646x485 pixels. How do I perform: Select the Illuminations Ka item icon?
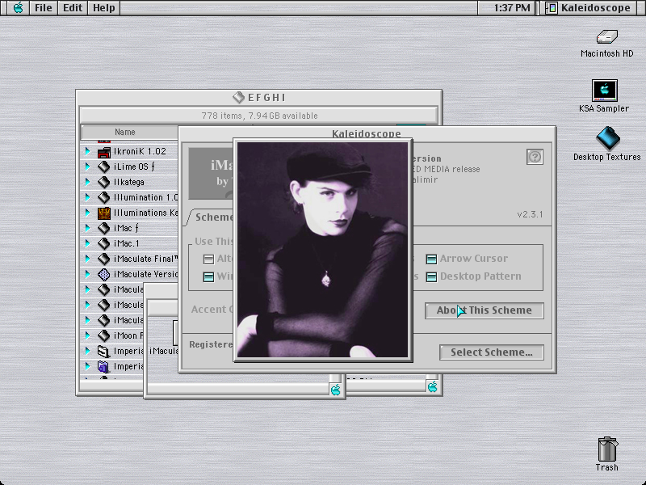(x=104, y=213)
